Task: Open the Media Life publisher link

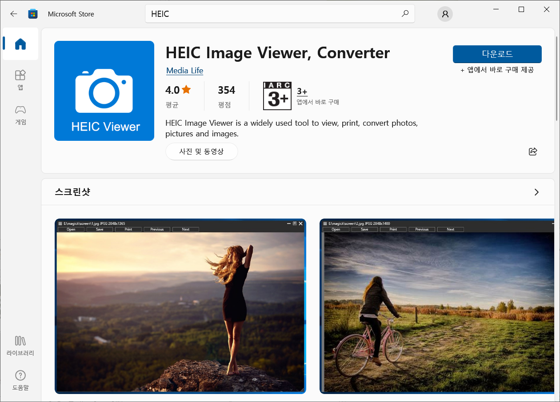Action: coord(184,70)
